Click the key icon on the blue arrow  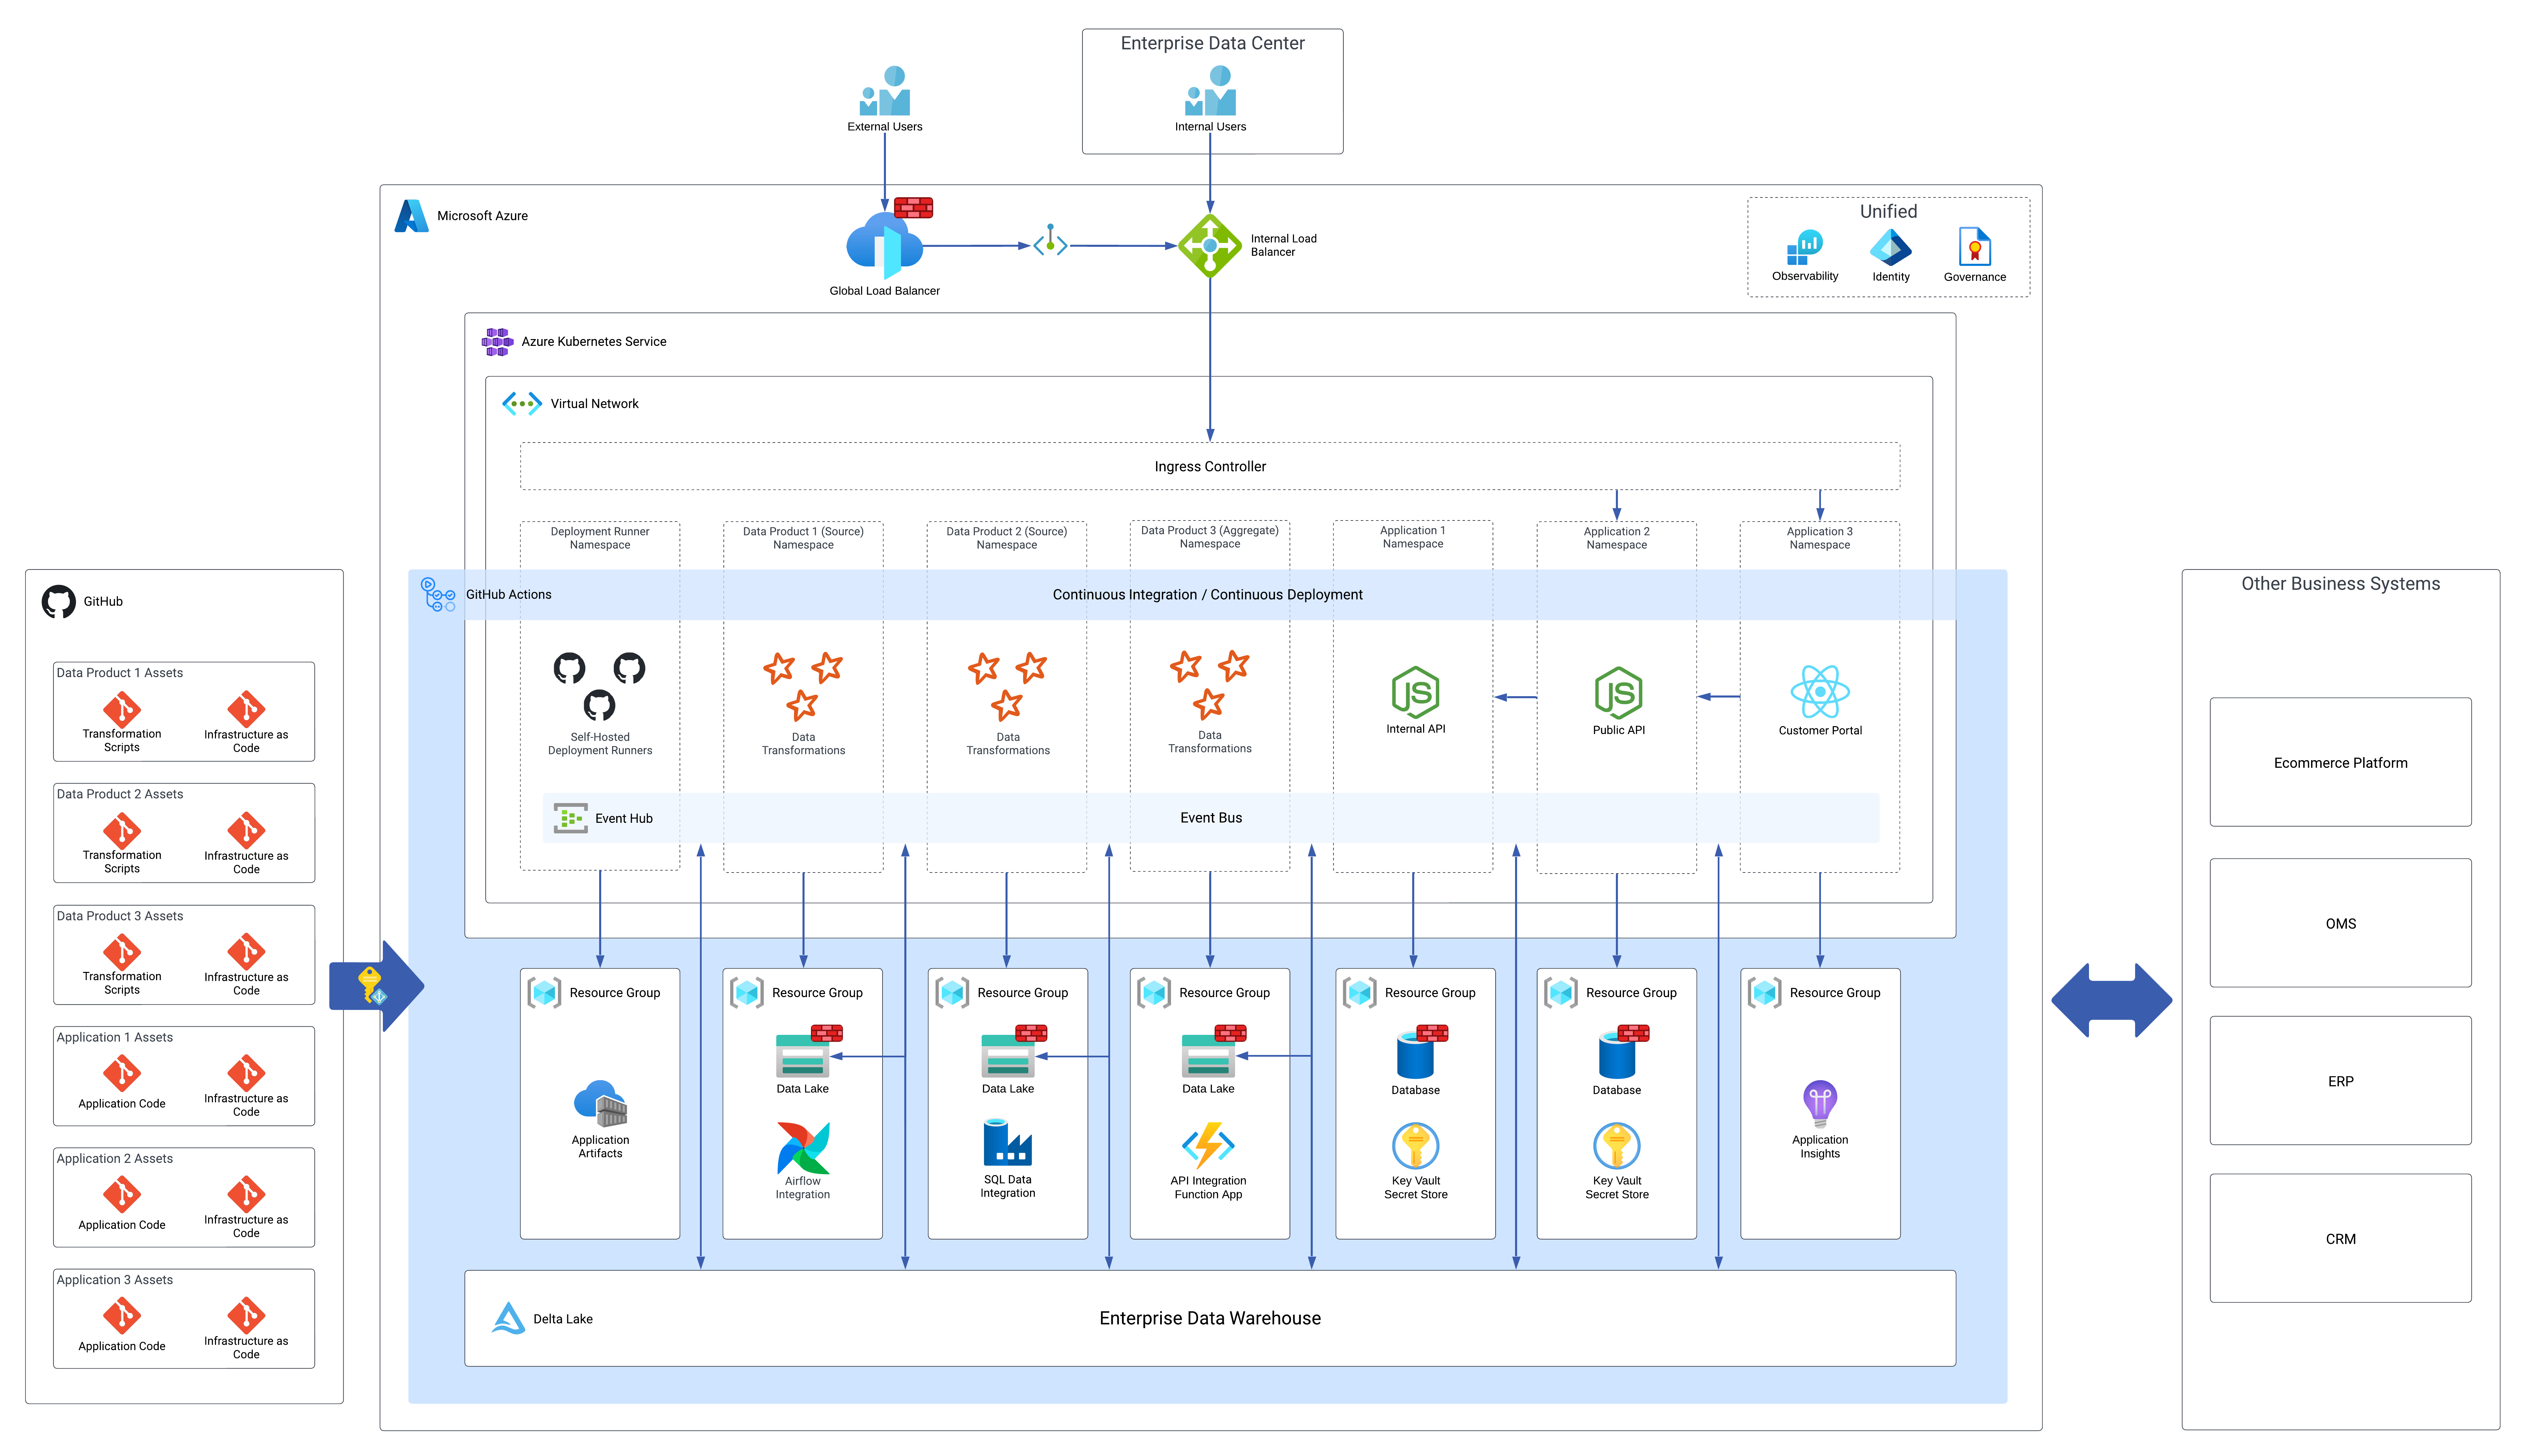(372, 986)
